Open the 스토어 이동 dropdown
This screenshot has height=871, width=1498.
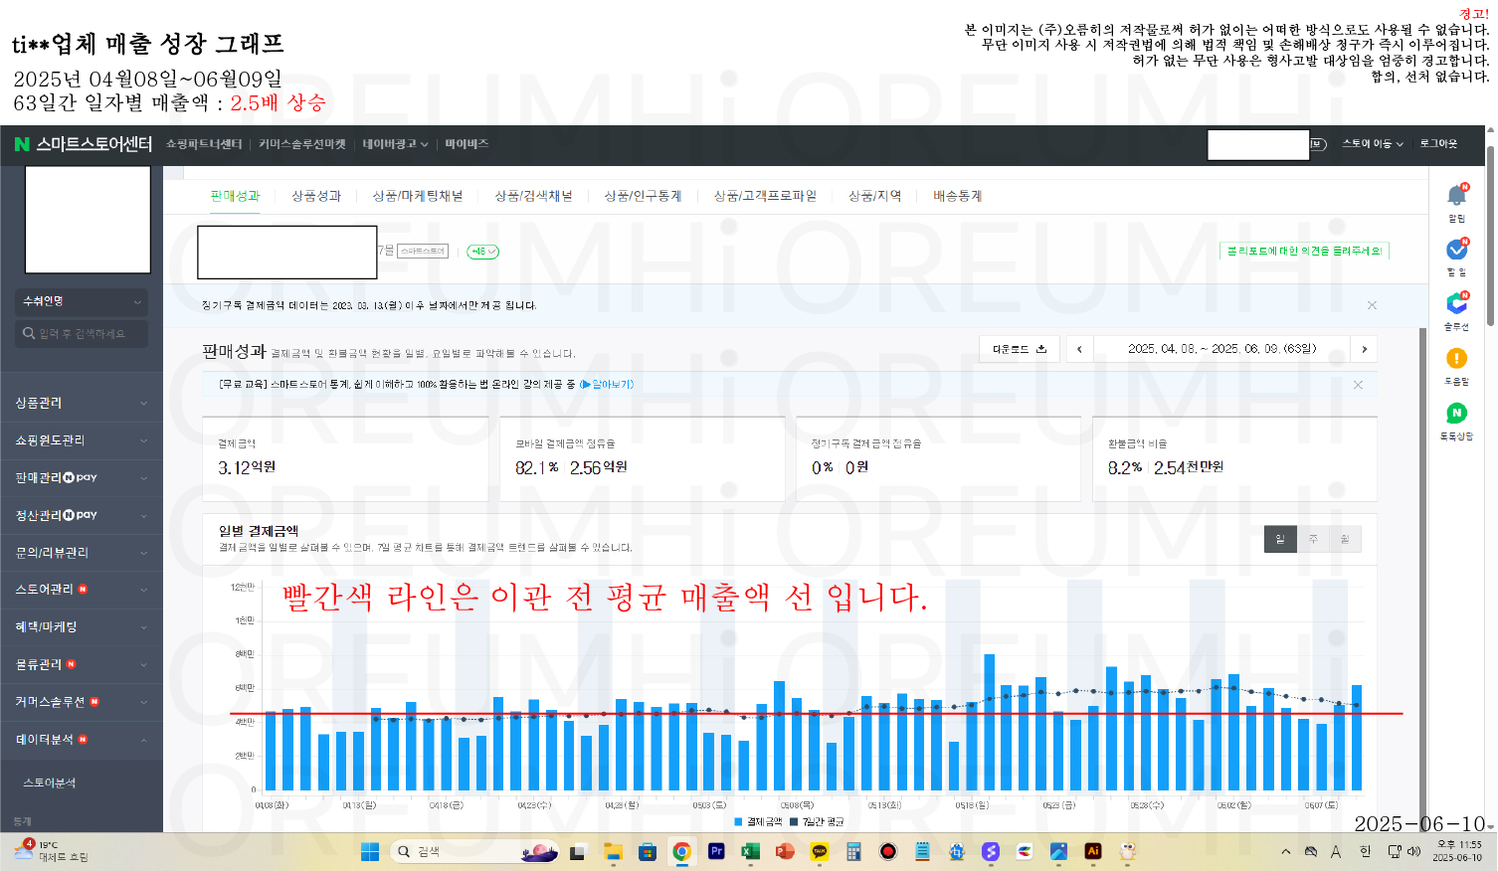pyautogui.click(x=1373, y=144)
